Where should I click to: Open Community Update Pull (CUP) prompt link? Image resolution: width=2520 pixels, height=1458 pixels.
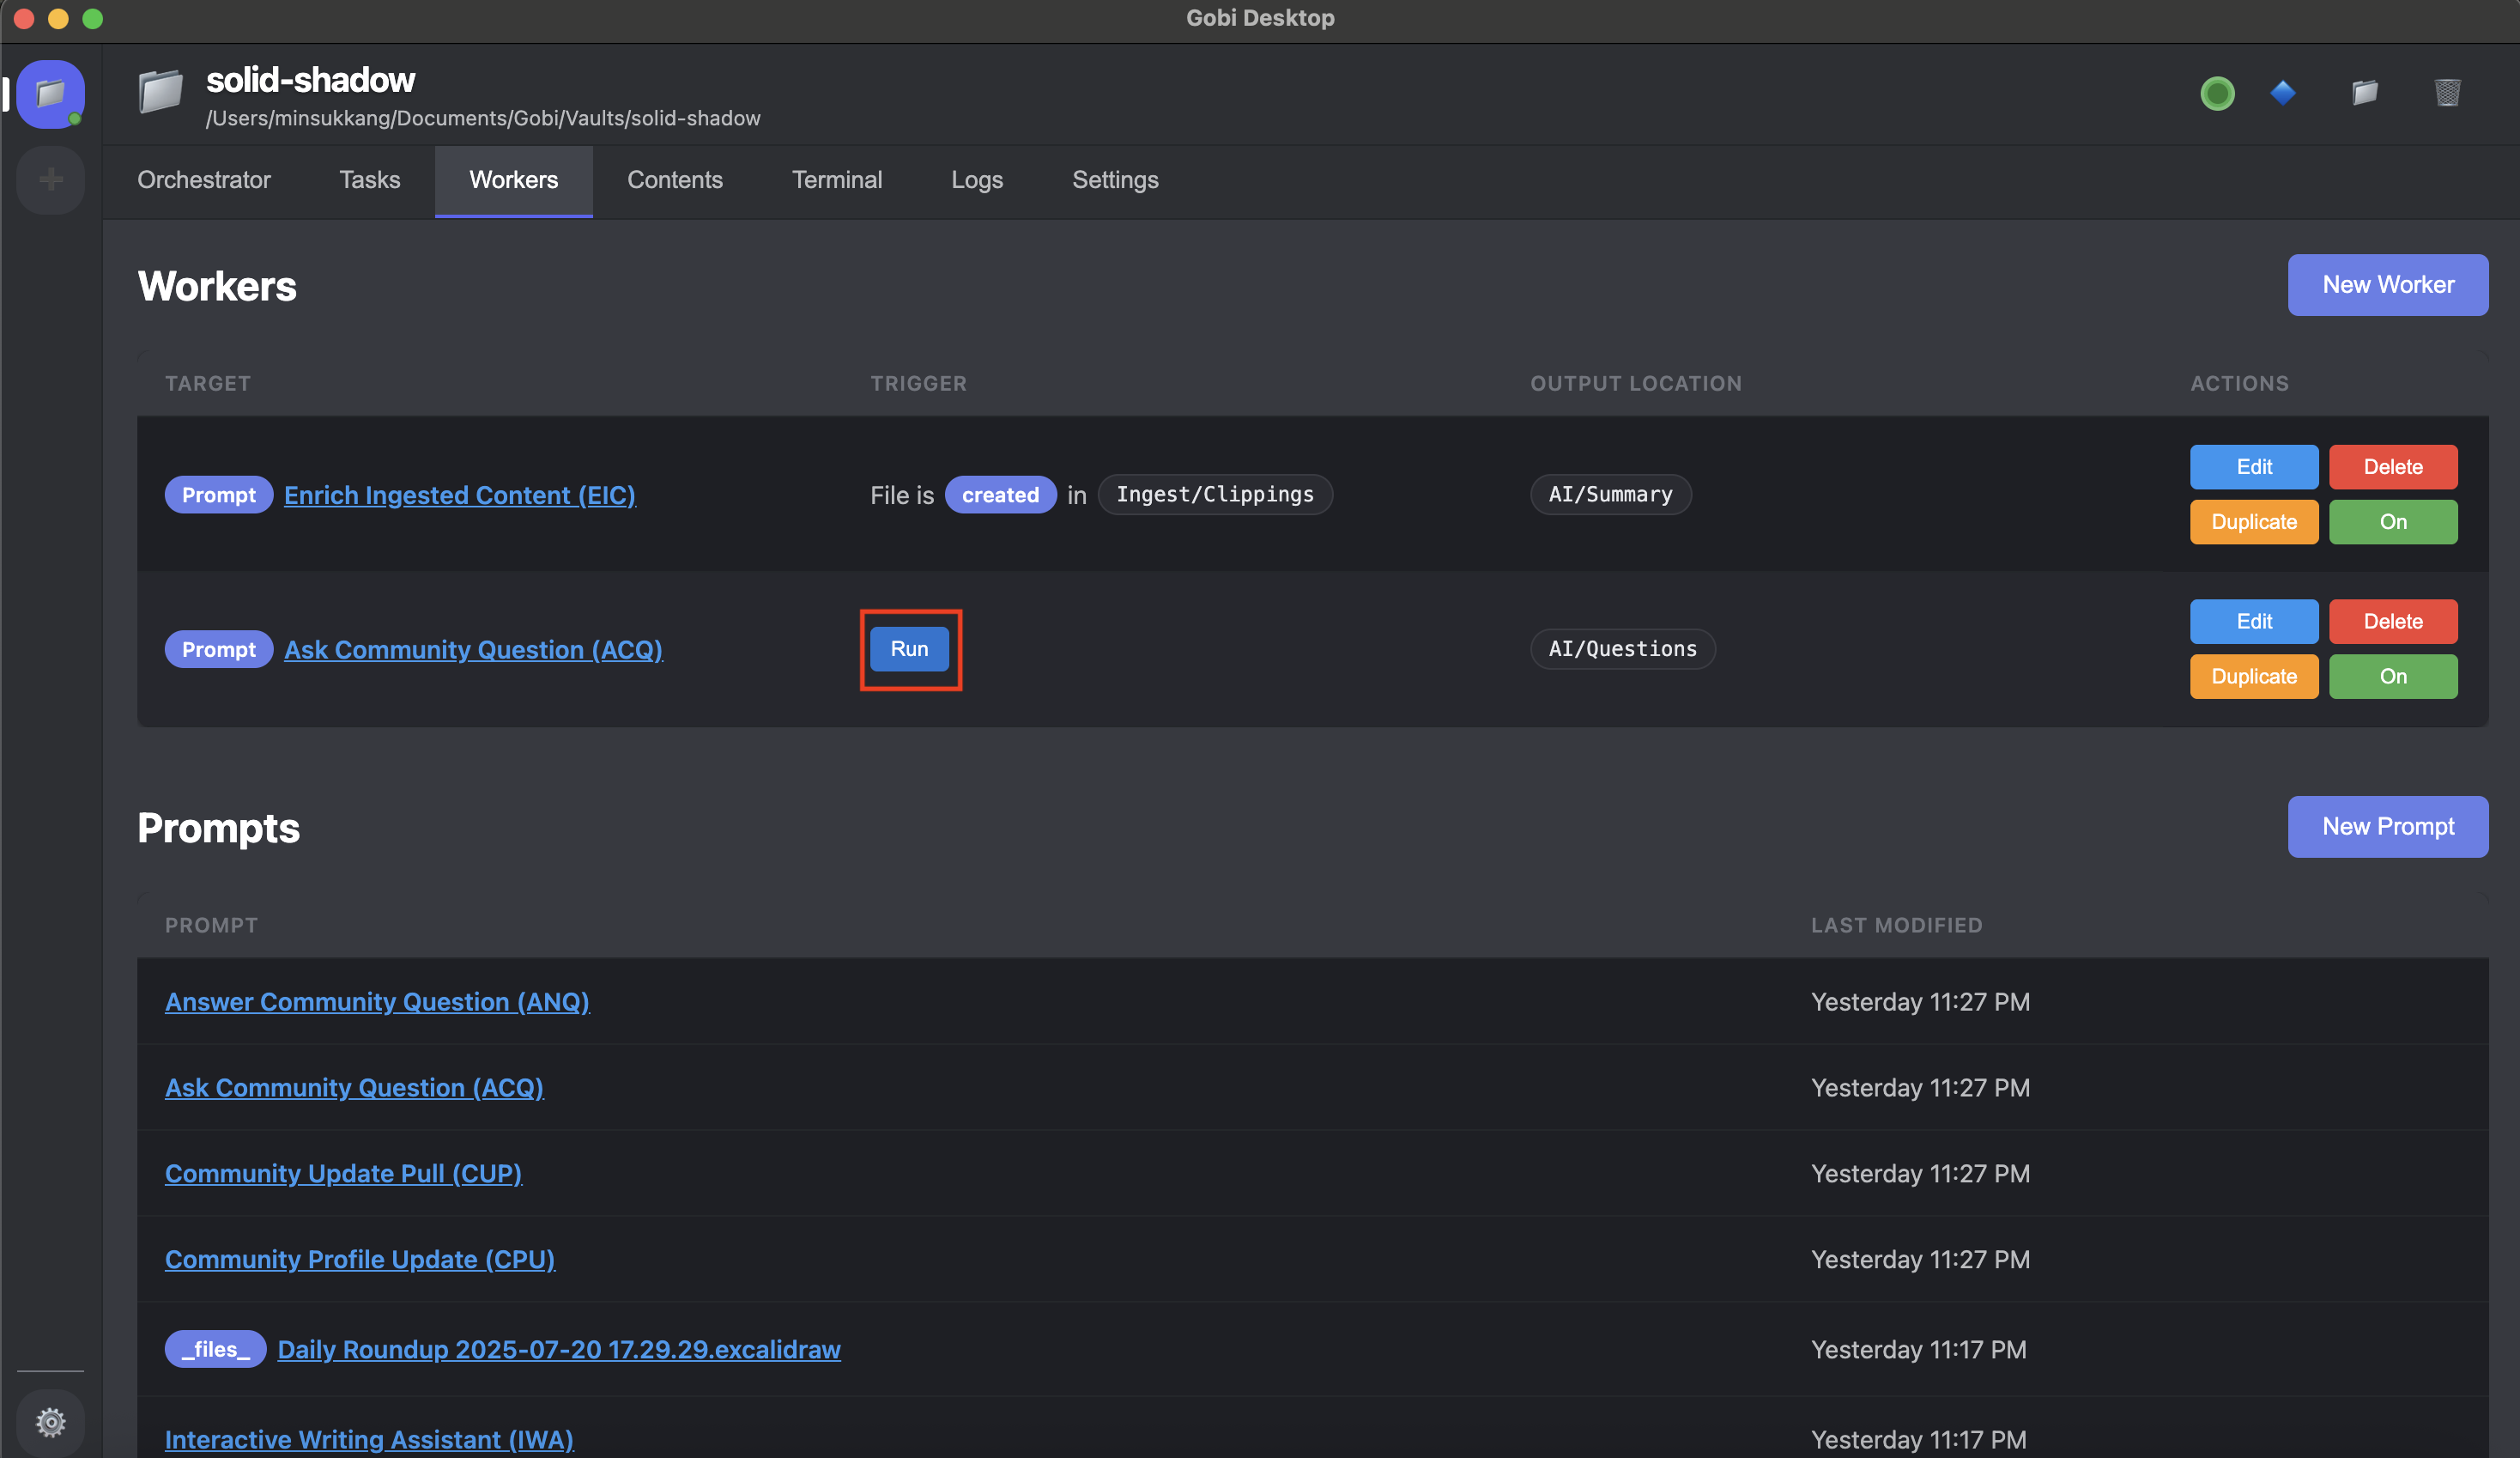[343, 1173]
